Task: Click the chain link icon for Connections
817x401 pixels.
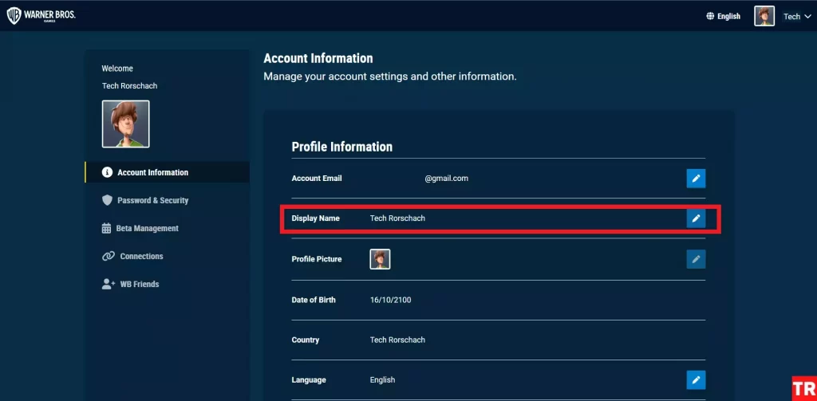Action: pyautogui.click(x=108, y=256)
